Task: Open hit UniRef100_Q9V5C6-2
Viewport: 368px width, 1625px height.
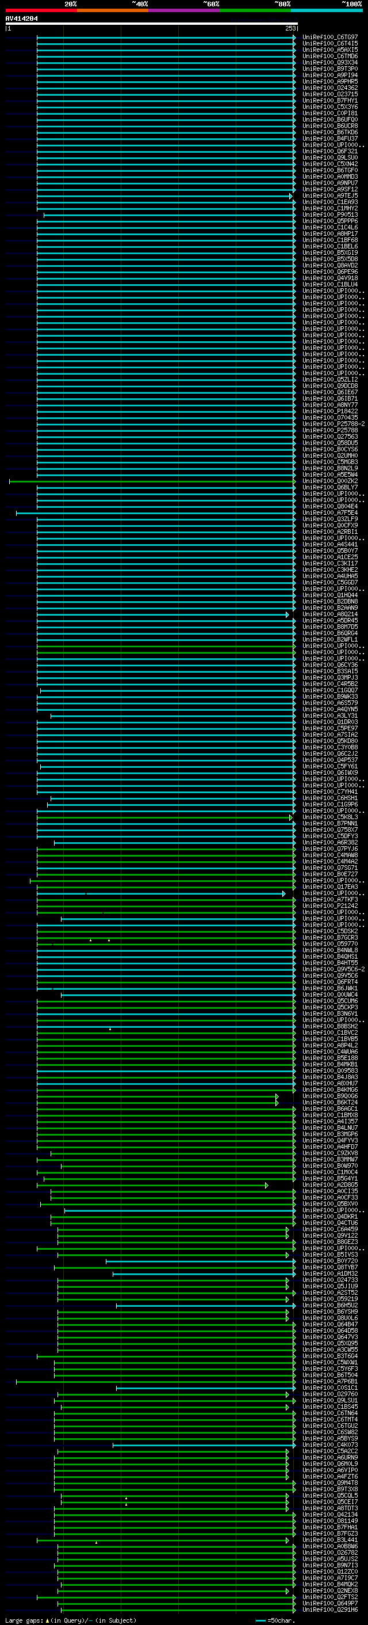Action: [333, 970]
